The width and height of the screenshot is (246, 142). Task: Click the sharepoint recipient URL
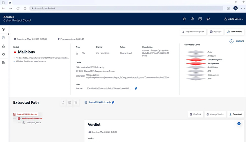[128, 76]
